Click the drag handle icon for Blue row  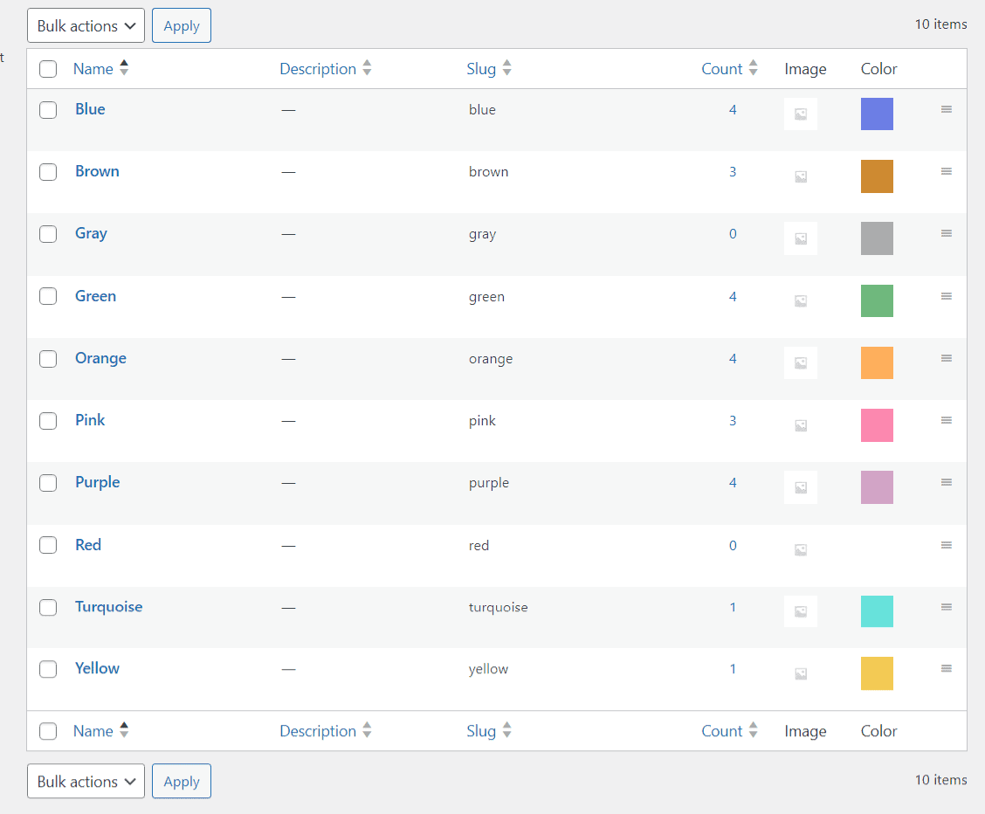(946, 109)
